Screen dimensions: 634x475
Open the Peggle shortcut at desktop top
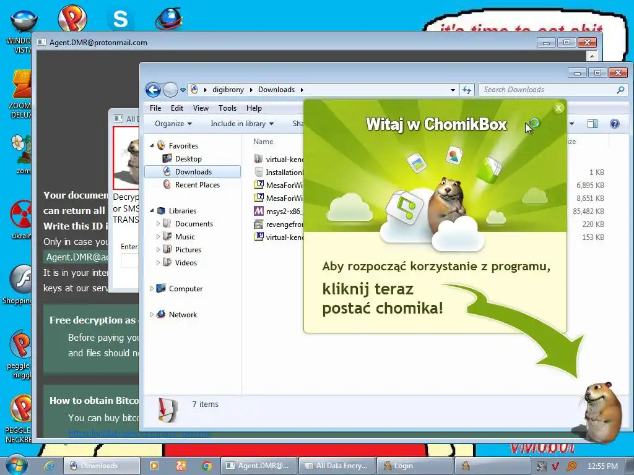coord(72,18)
